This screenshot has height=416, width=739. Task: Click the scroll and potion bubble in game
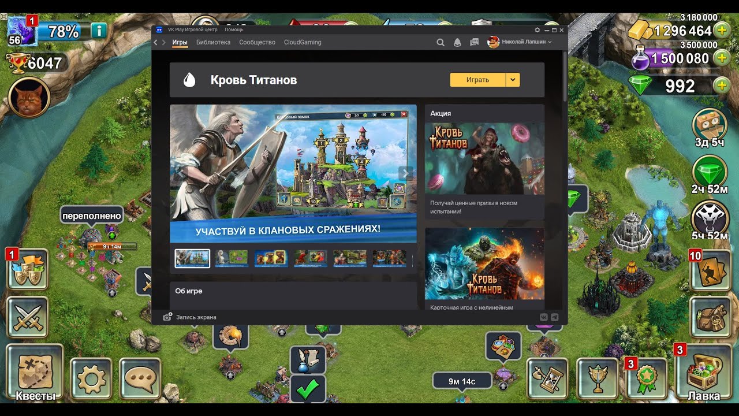click(x=308, y=360)
